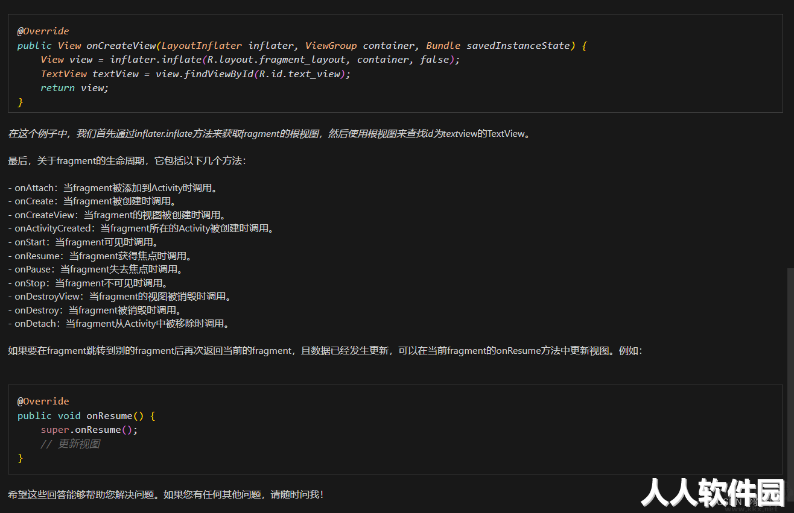Click the '- onDestroy：' list line

[95, 310]
